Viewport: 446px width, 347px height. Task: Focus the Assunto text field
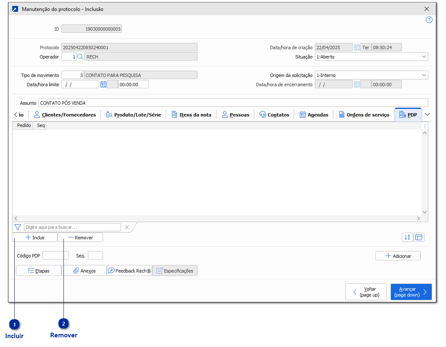tap(233, 103)
